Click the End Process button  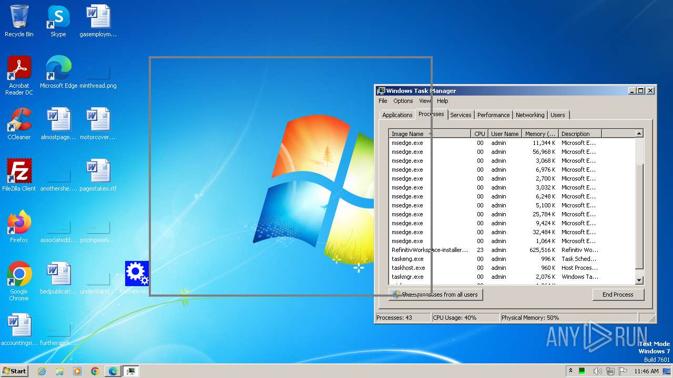click(618, 295)
